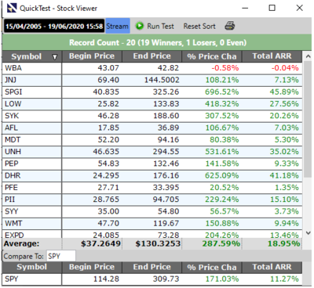Select the WBA symbol row
314x288 pixels.
point(152,68)
